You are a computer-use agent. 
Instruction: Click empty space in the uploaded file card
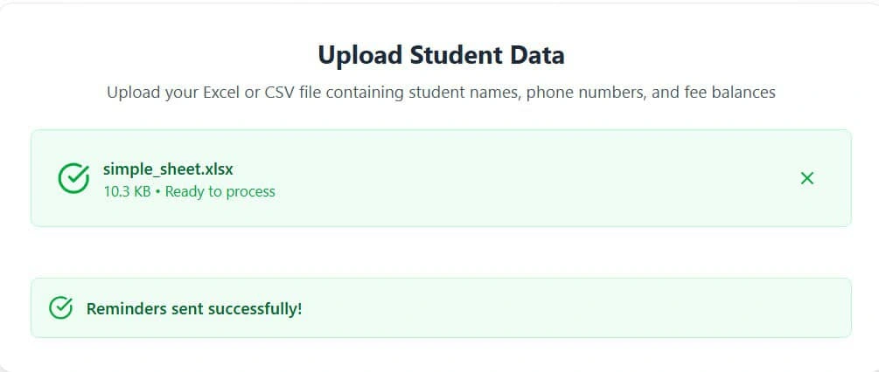pos(525,178)
